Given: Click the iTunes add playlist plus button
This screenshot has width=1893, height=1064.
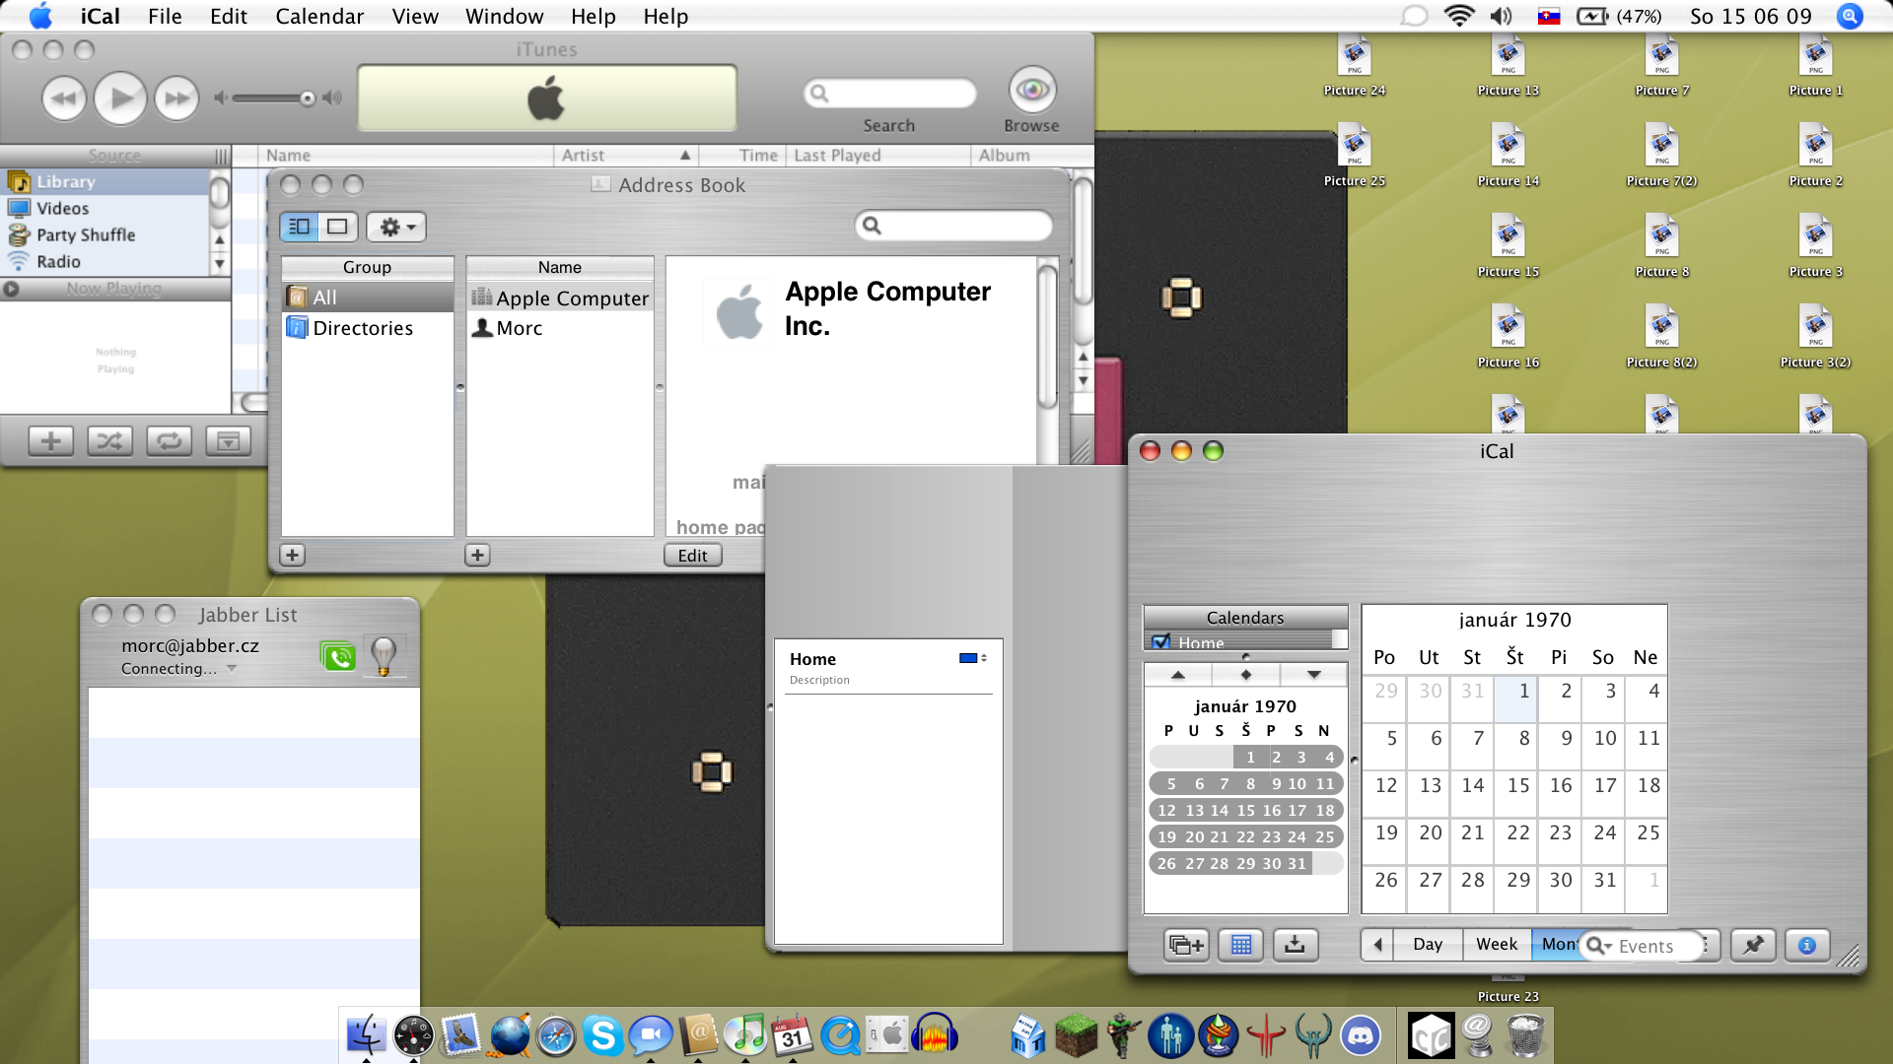Looking at the screenshot, I should click(x=51, y=441).
